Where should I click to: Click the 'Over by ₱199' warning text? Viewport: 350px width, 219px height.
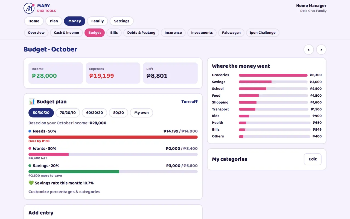pos(39,141)
